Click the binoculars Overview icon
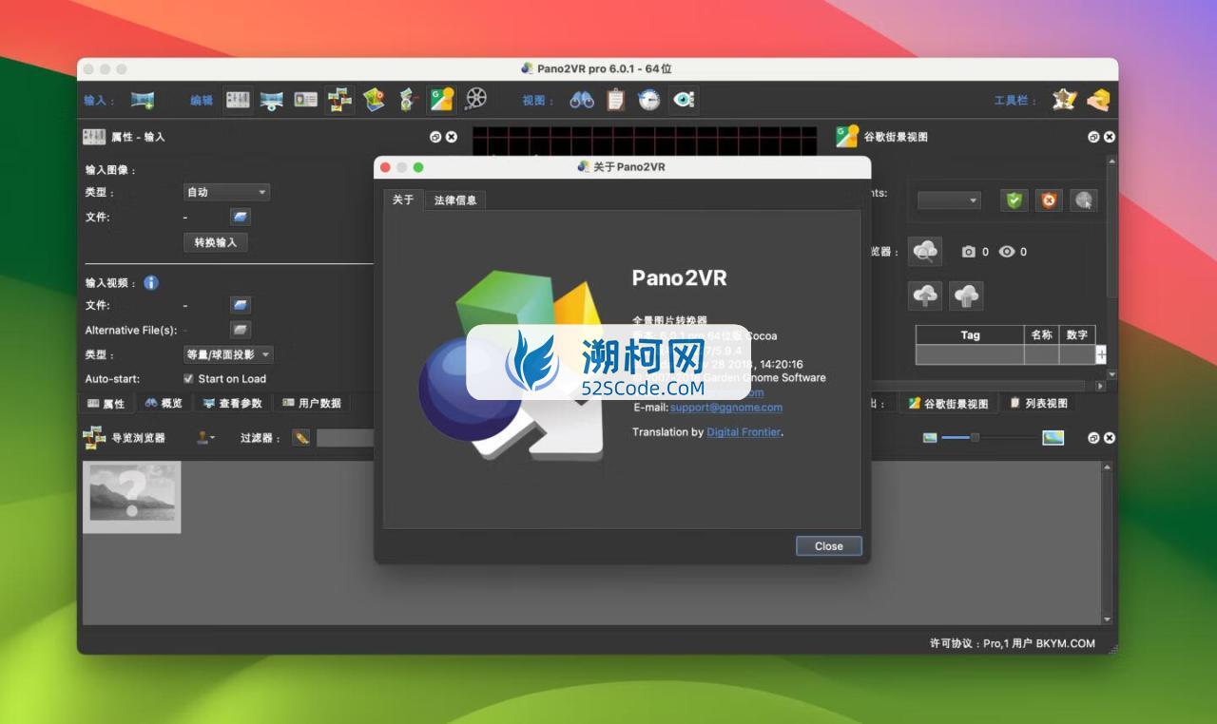The image size is (1217, 724). (582, 100)
